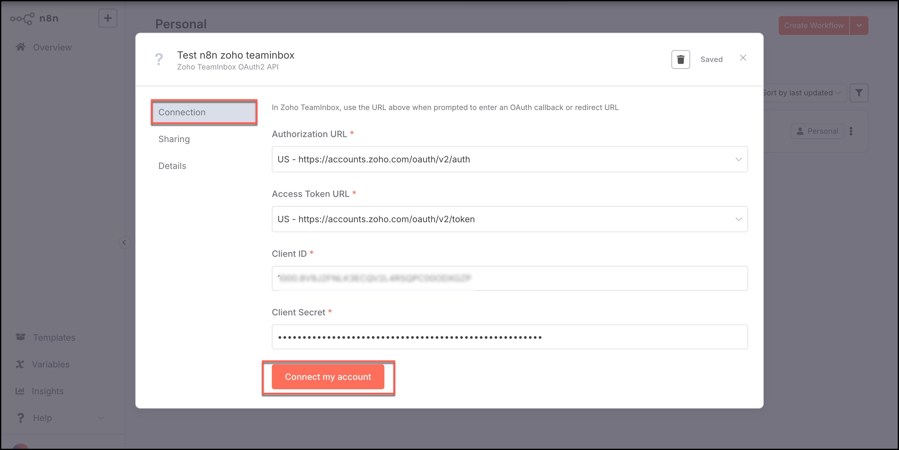This screenshot has height=450, width=899.
Task: Switch to the Sharing tab
Action: (x=174, y=139)
